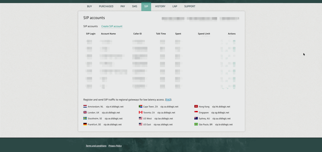Click the Singapore flag icon

196,112
